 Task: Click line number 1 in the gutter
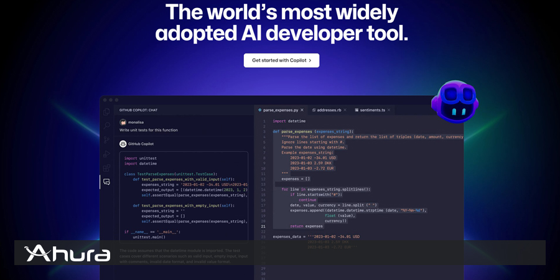point(264,121)
